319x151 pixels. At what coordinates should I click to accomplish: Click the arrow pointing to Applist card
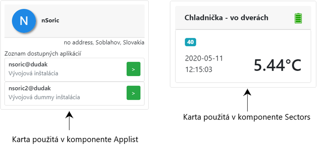point(69,120)
